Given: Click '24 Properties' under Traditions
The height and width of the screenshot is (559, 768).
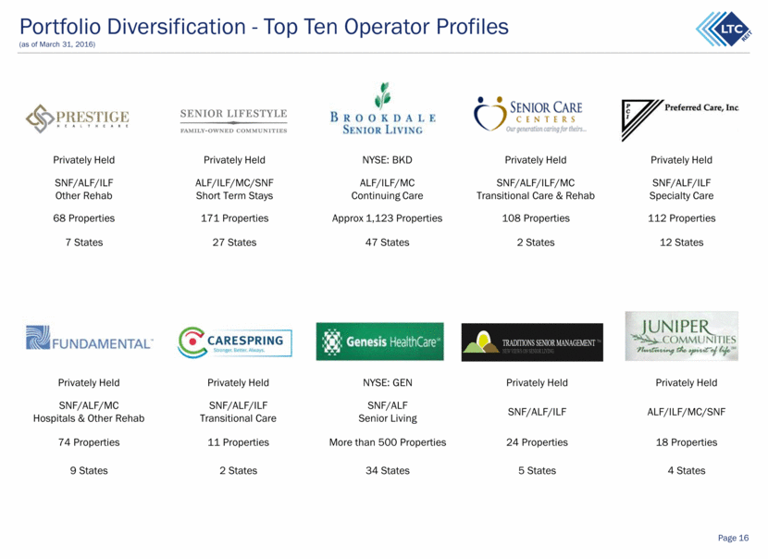Looking at the screenshot, I should click(538, 441).
